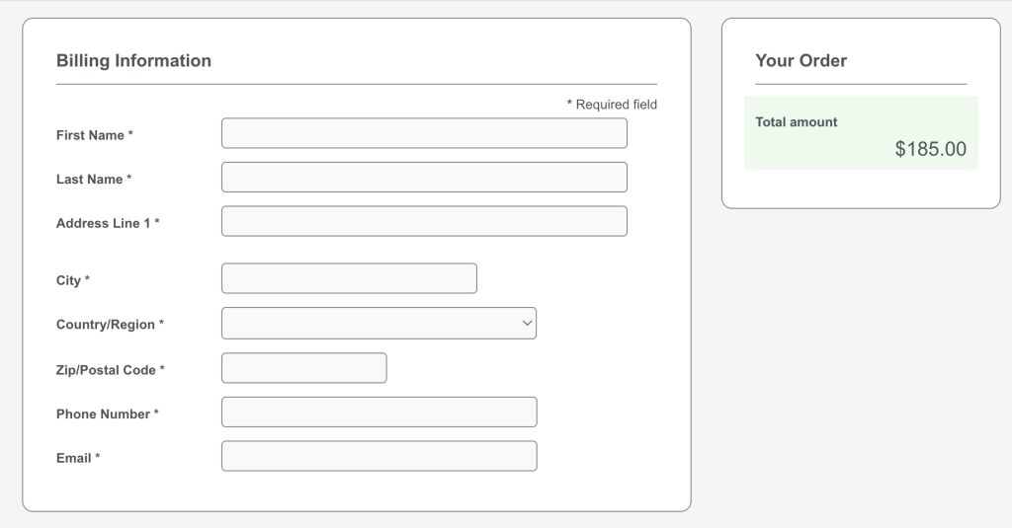Viewport: 1012px width, 528px height.
Task: Click the $185.00 total amount
Action: tap(930, 150)
